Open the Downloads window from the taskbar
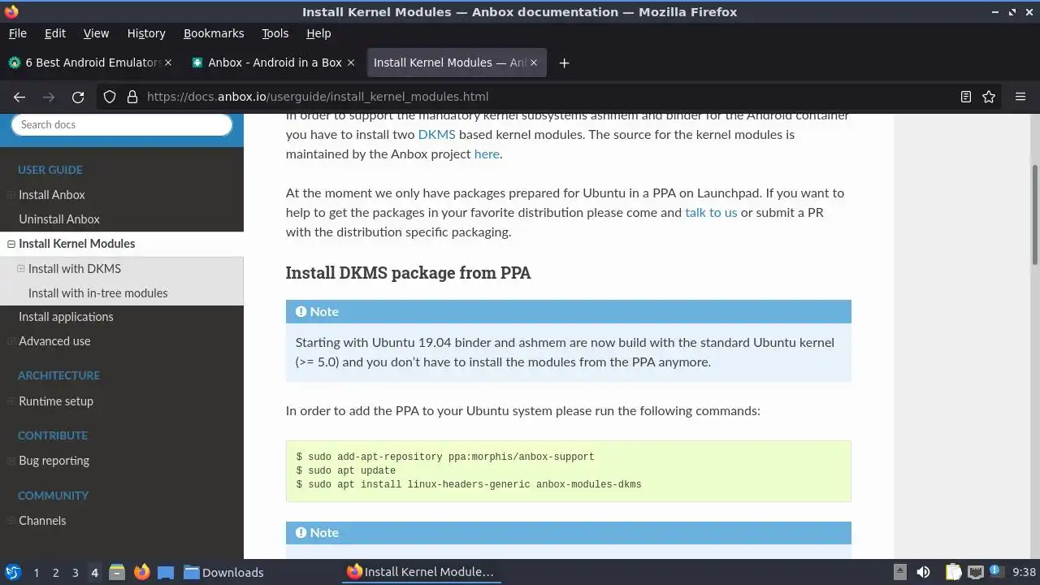Screen dimensions: 1040x585 (x=223, y=572)
